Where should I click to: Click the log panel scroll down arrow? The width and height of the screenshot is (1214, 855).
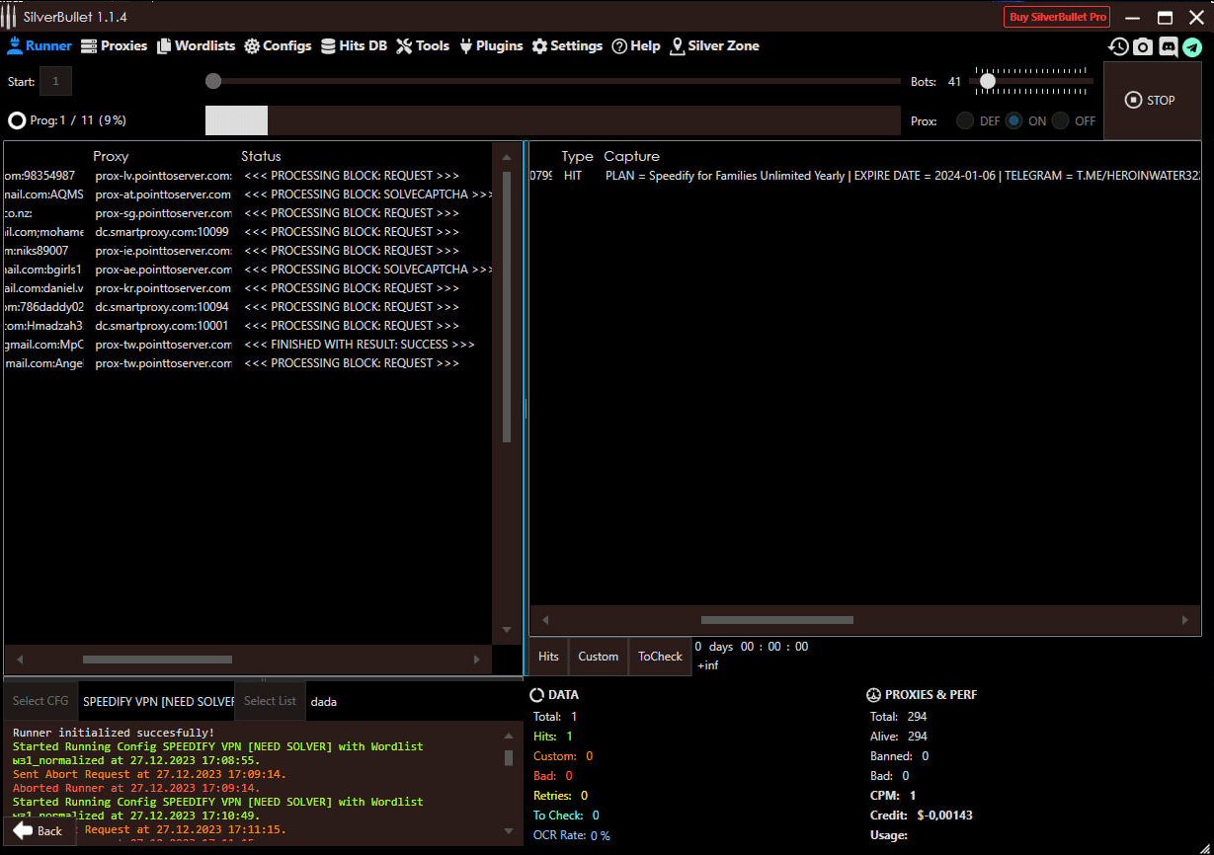click(509, 831)
